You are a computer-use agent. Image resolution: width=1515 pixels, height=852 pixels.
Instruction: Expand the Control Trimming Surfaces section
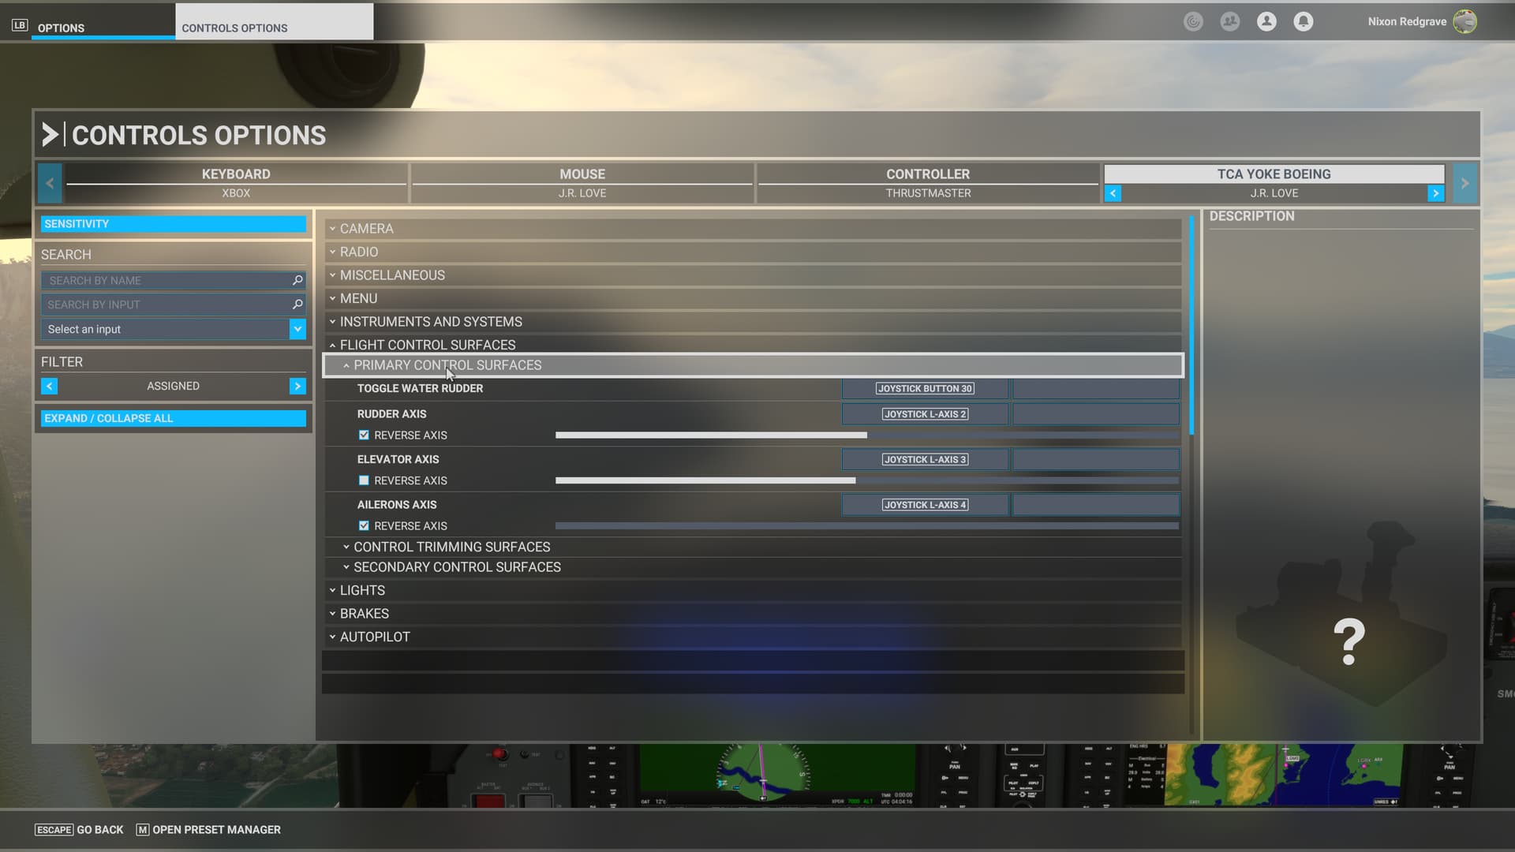[x=451, y=547]
